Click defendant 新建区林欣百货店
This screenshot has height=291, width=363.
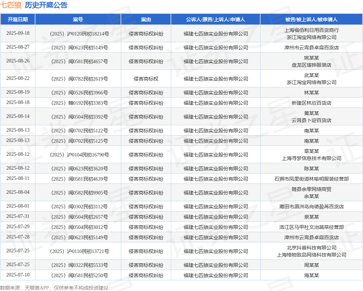(x=312, y=103)
